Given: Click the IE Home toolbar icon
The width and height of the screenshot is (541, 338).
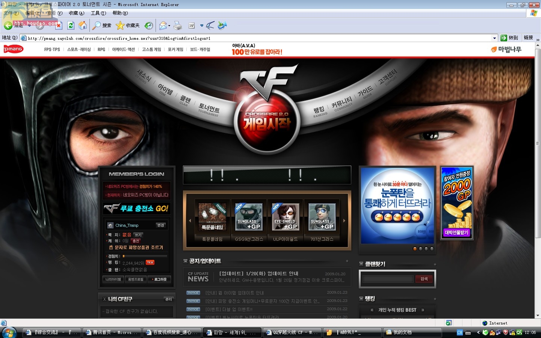Looking at the screenshot, I should 83,26.
